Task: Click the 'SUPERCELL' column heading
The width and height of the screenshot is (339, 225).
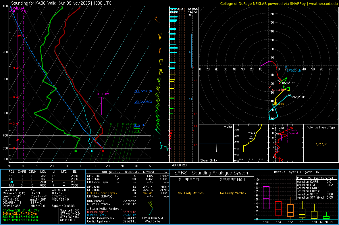Action: click(191, 180)
